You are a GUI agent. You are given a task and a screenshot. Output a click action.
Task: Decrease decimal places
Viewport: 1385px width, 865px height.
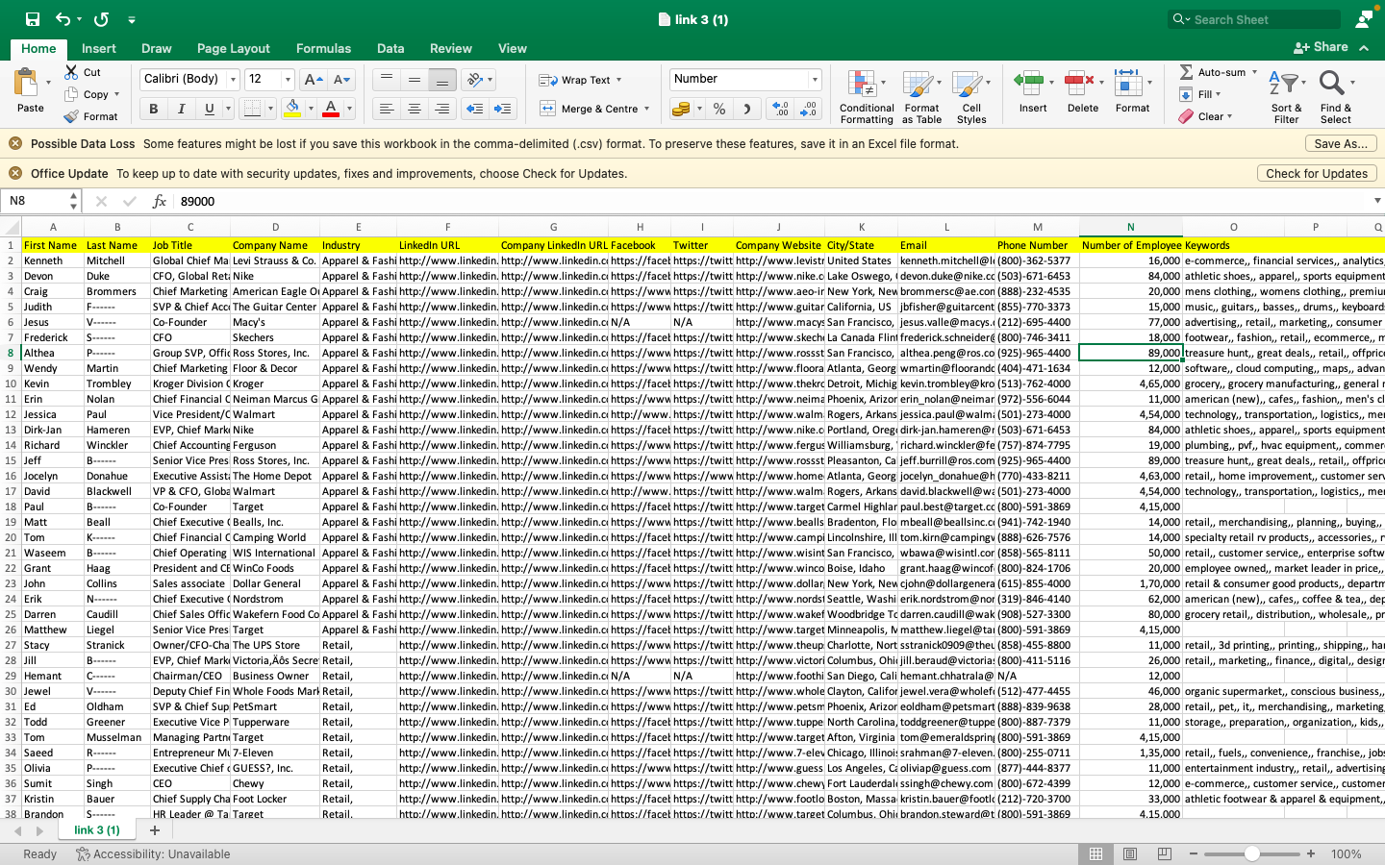809,110
